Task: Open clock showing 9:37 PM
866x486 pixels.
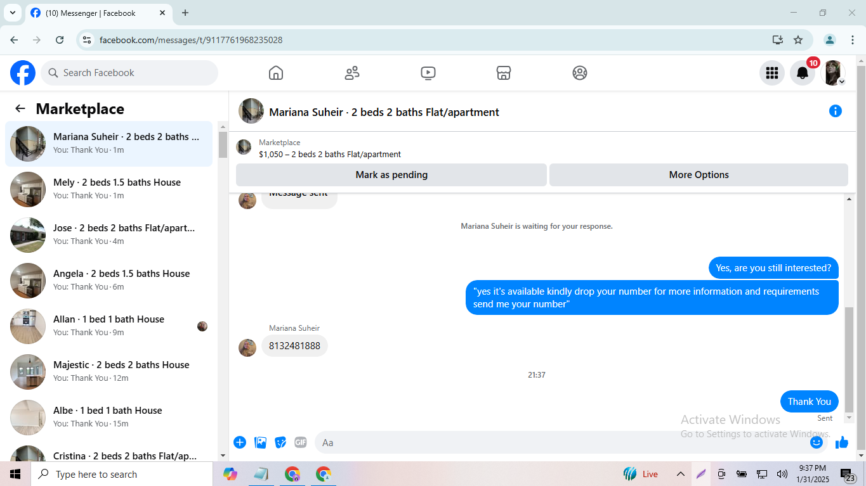Action: [812, 474]
